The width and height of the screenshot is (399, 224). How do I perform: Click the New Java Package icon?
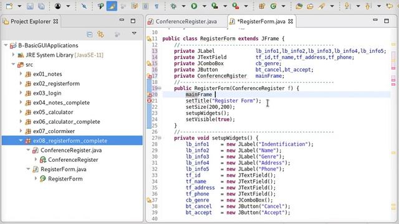(x=262, y=6)
